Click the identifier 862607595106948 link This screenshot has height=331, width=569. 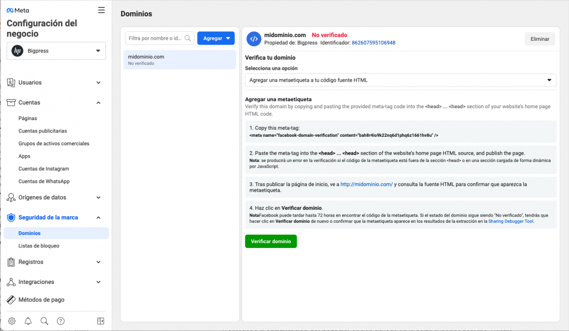tap(373, 43)
